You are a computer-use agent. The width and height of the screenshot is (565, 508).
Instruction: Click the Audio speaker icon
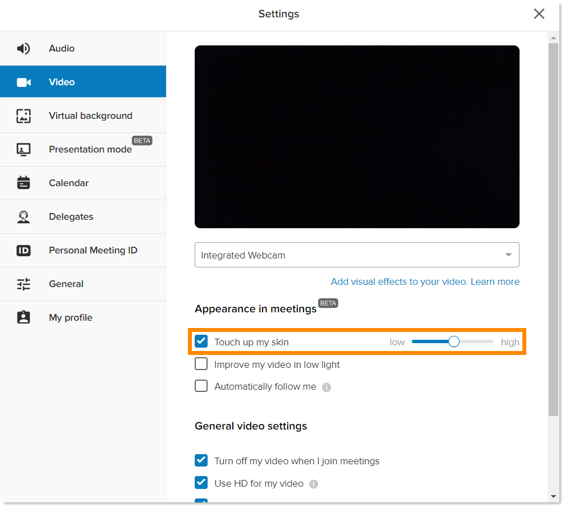(24, 48)
